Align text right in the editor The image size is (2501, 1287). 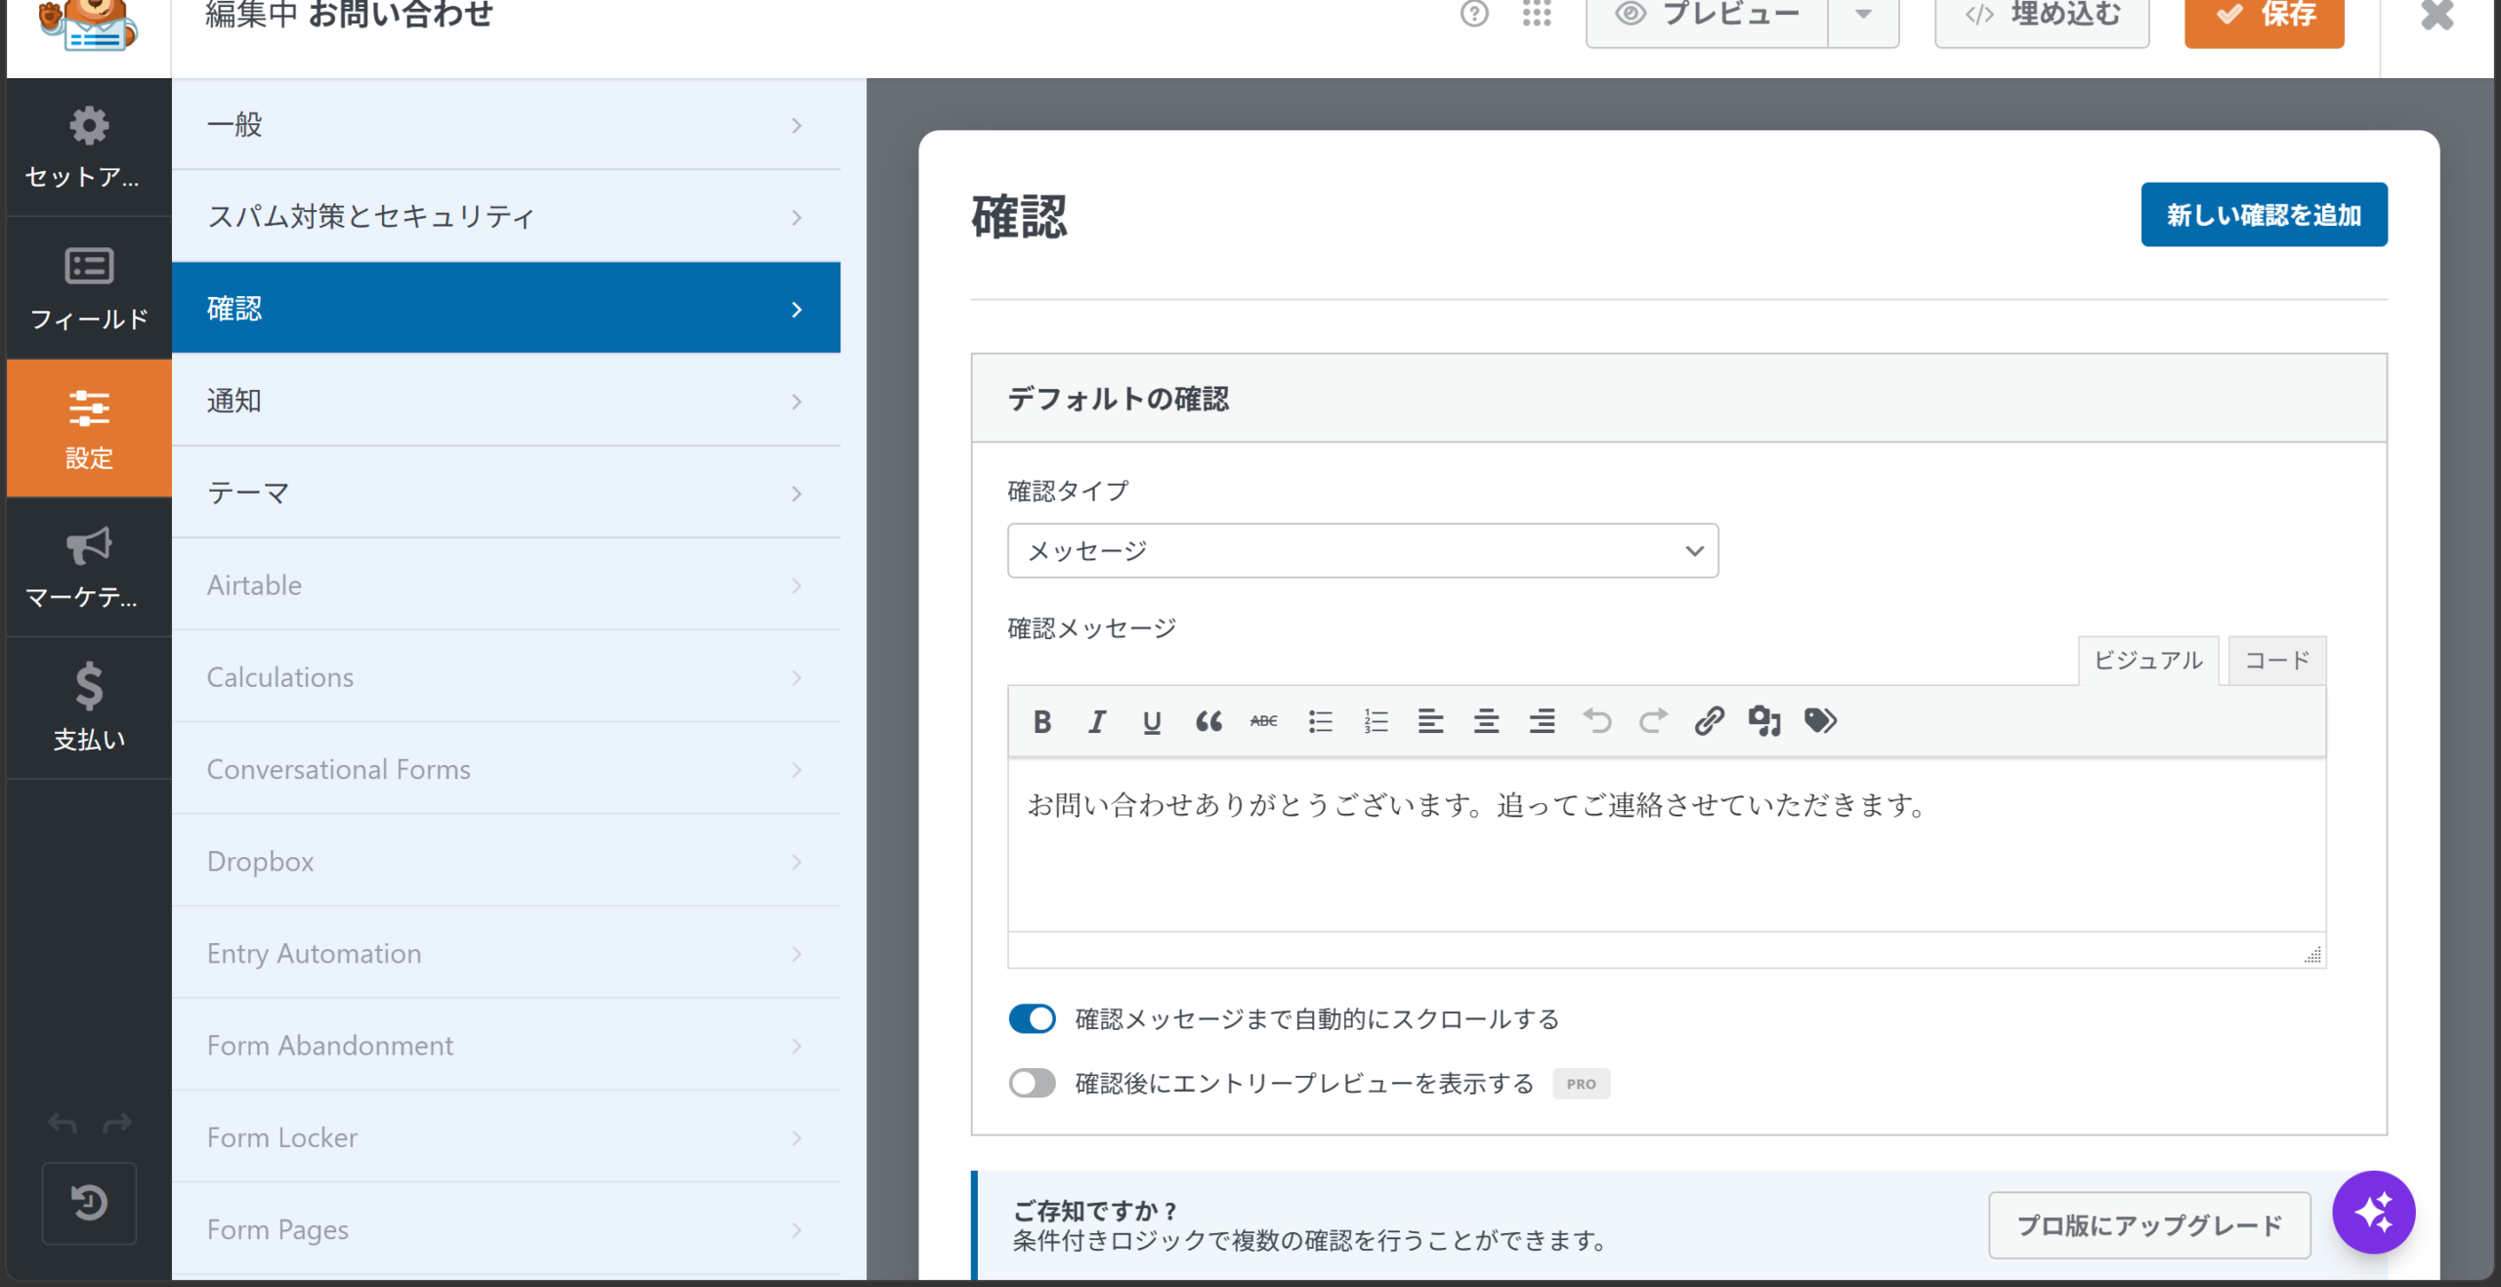point(1542,721)
